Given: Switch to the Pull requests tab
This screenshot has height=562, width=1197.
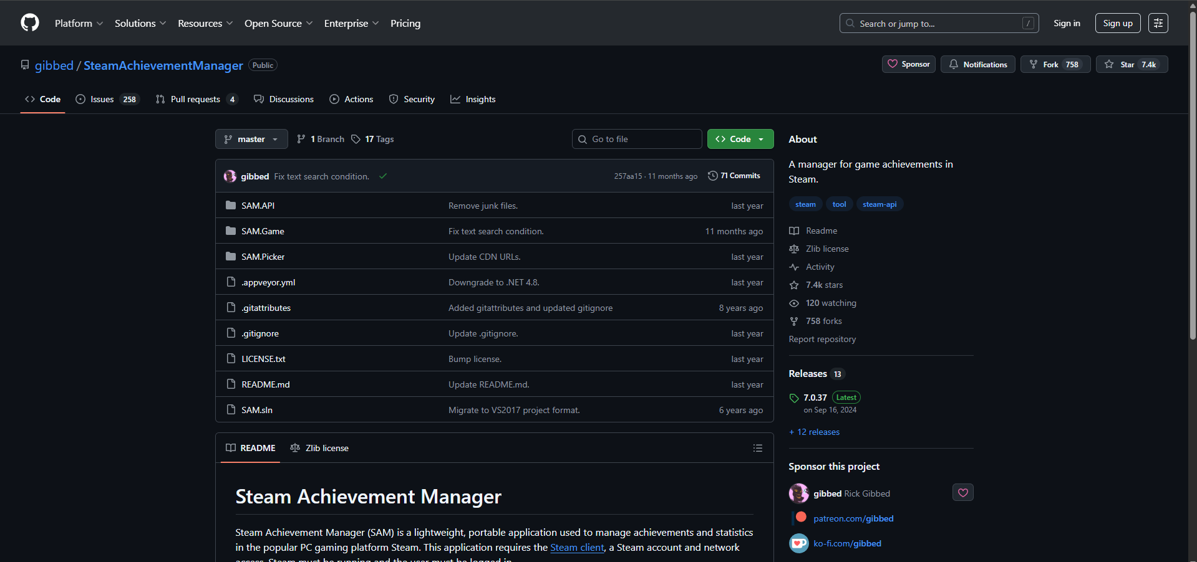Looking at the screenshot, I should (x=196, y=99).
